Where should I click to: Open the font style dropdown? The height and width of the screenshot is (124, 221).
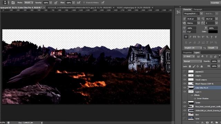pyautogui.click(x=217, y=14)
